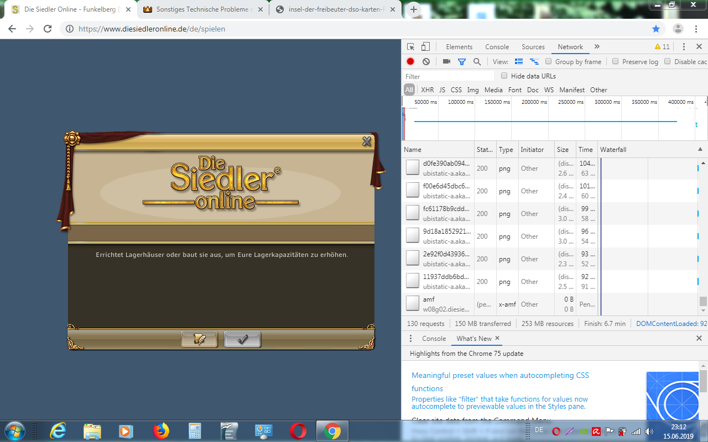708x442 pixels.
Task: Open Opera from the taskbar
Action: click(x=298, y=430)
